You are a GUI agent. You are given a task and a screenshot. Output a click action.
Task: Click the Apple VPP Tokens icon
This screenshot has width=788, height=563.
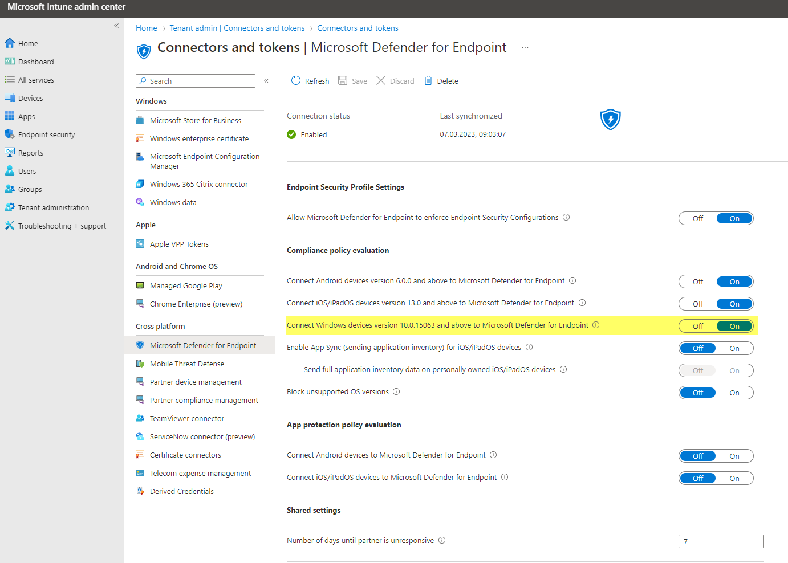coord(140,244)
